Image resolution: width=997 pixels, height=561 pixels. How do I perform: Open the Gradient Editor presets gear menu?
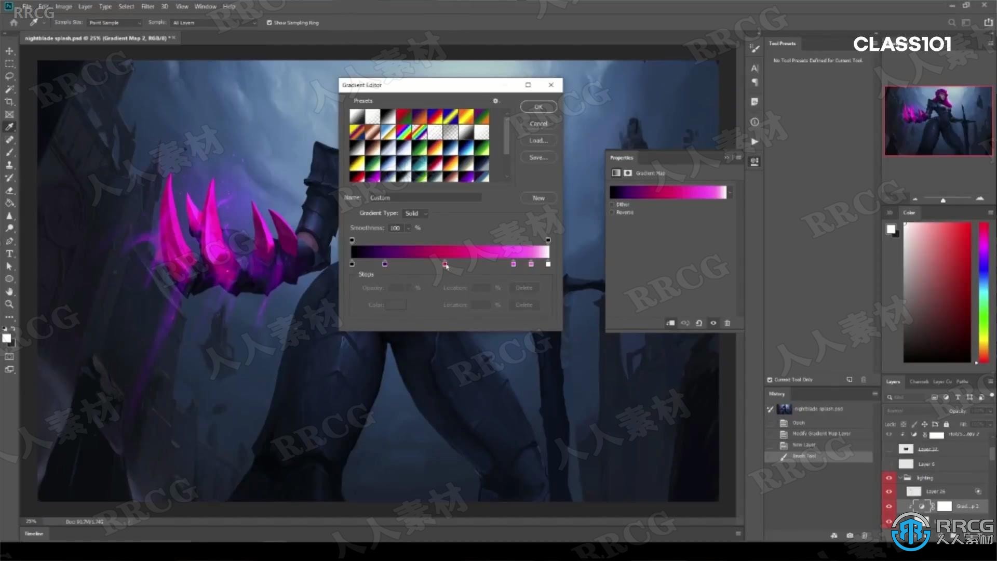click(x=495, y=101)
